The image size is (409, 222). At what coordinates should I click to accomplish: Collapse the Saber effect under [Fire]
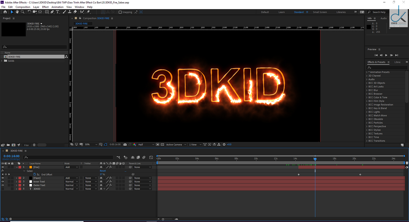(24, 171)
